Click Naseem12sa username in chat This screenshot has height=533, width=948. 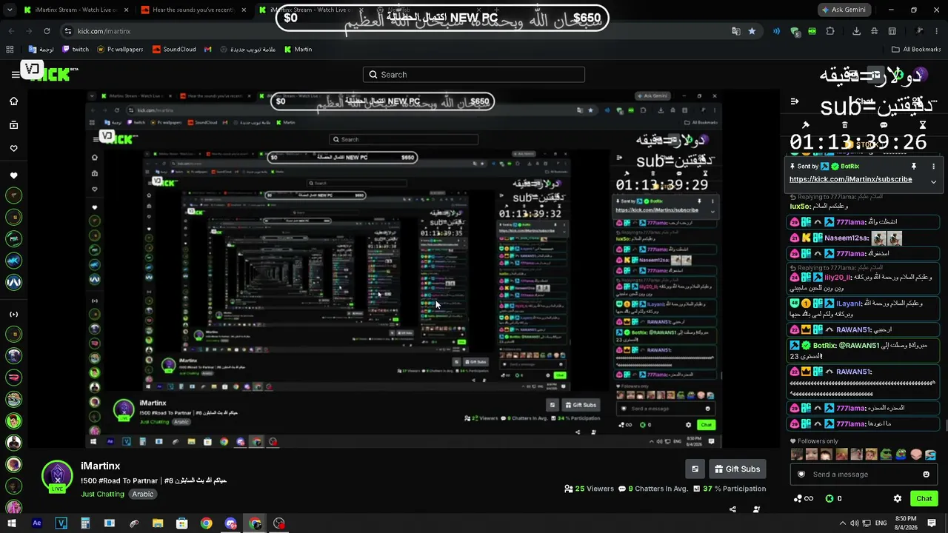847,238
